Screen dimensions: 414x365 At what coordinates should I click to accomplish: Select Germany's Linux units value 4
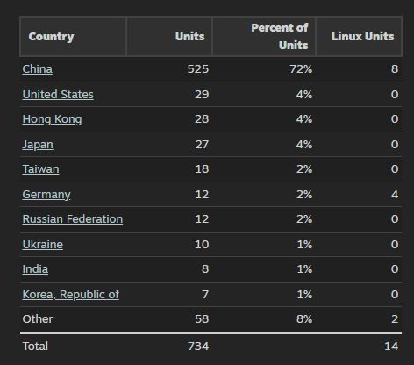(395, 195)
